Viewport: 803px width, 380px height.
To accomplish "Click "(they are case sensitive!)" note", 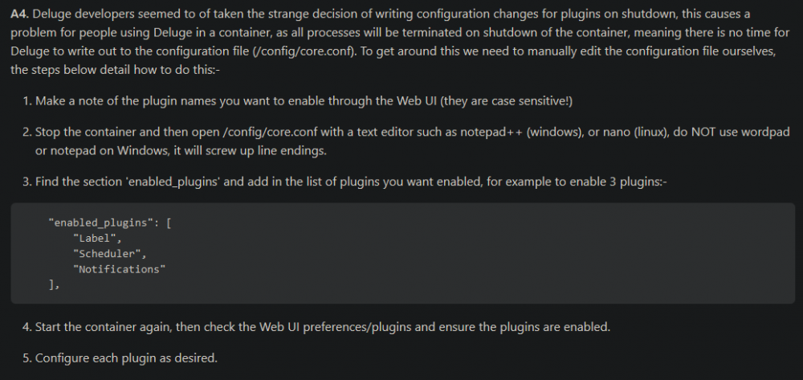I will click(506, 101).
